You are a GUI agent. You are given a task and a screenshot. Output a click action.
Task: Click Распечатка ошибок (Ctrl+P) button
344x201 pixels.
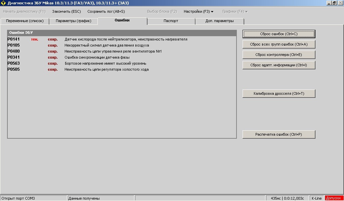click(279, 135)
